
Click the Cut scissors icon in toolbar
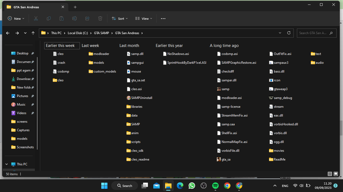36,18
